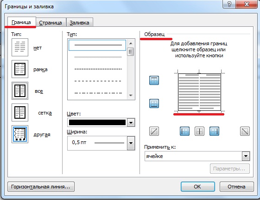Click the OK button
Image resolution: width=260 pixels, height=200 pixels.
(197, 187)
